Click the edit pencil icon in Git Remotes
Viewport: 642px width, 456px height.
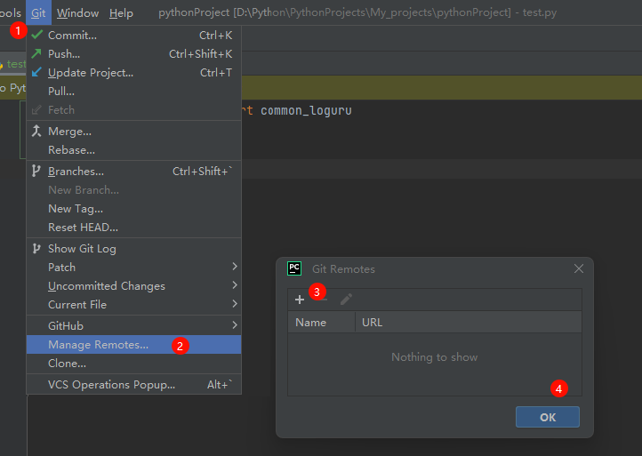click(346, 300)
